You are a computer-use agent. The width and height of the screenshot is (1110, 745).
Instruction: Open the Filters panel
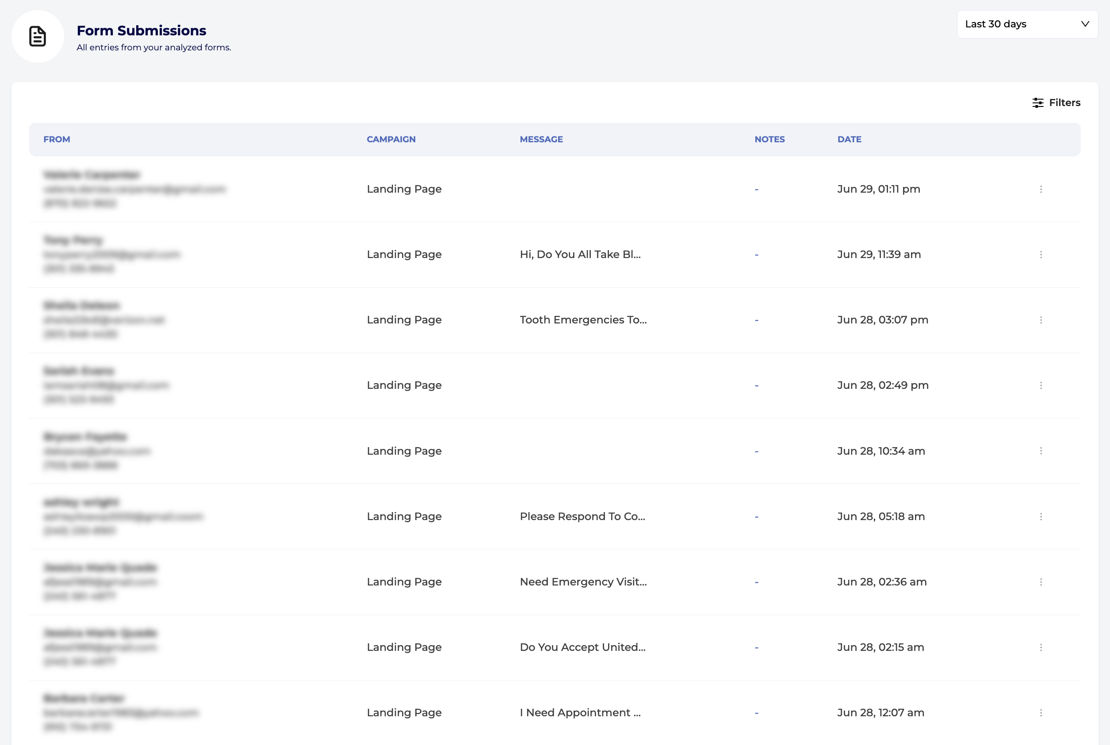click(1056, 103)
